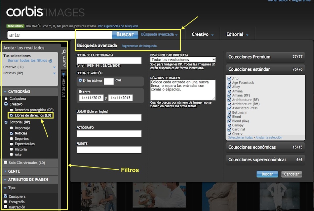The image size is (314, 211).
Task: Remove the Noticias (DP) filter with its x icon
Action: pyautogui.click(x=54, y=73)
